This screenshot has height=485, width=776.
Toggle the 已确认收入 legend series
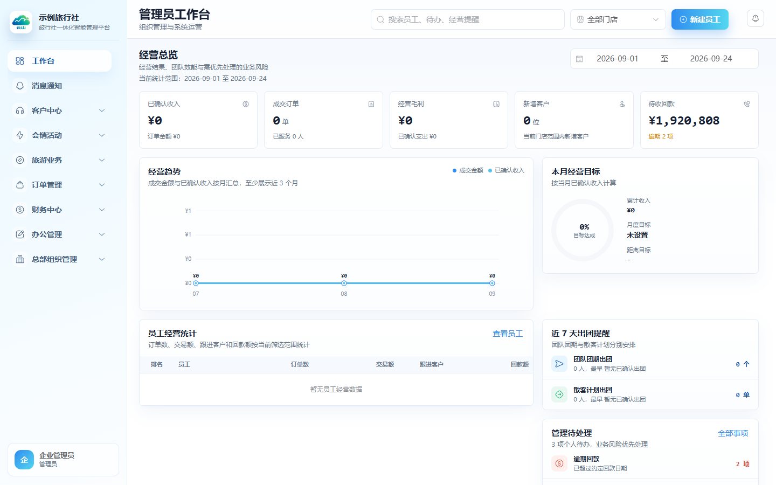click(506, 170)
